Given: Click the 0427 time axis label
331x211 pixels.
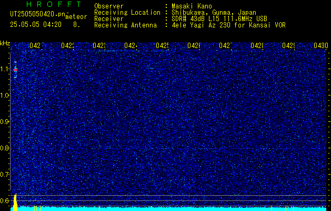Looking at the screenshot, I should coord(225,45).
